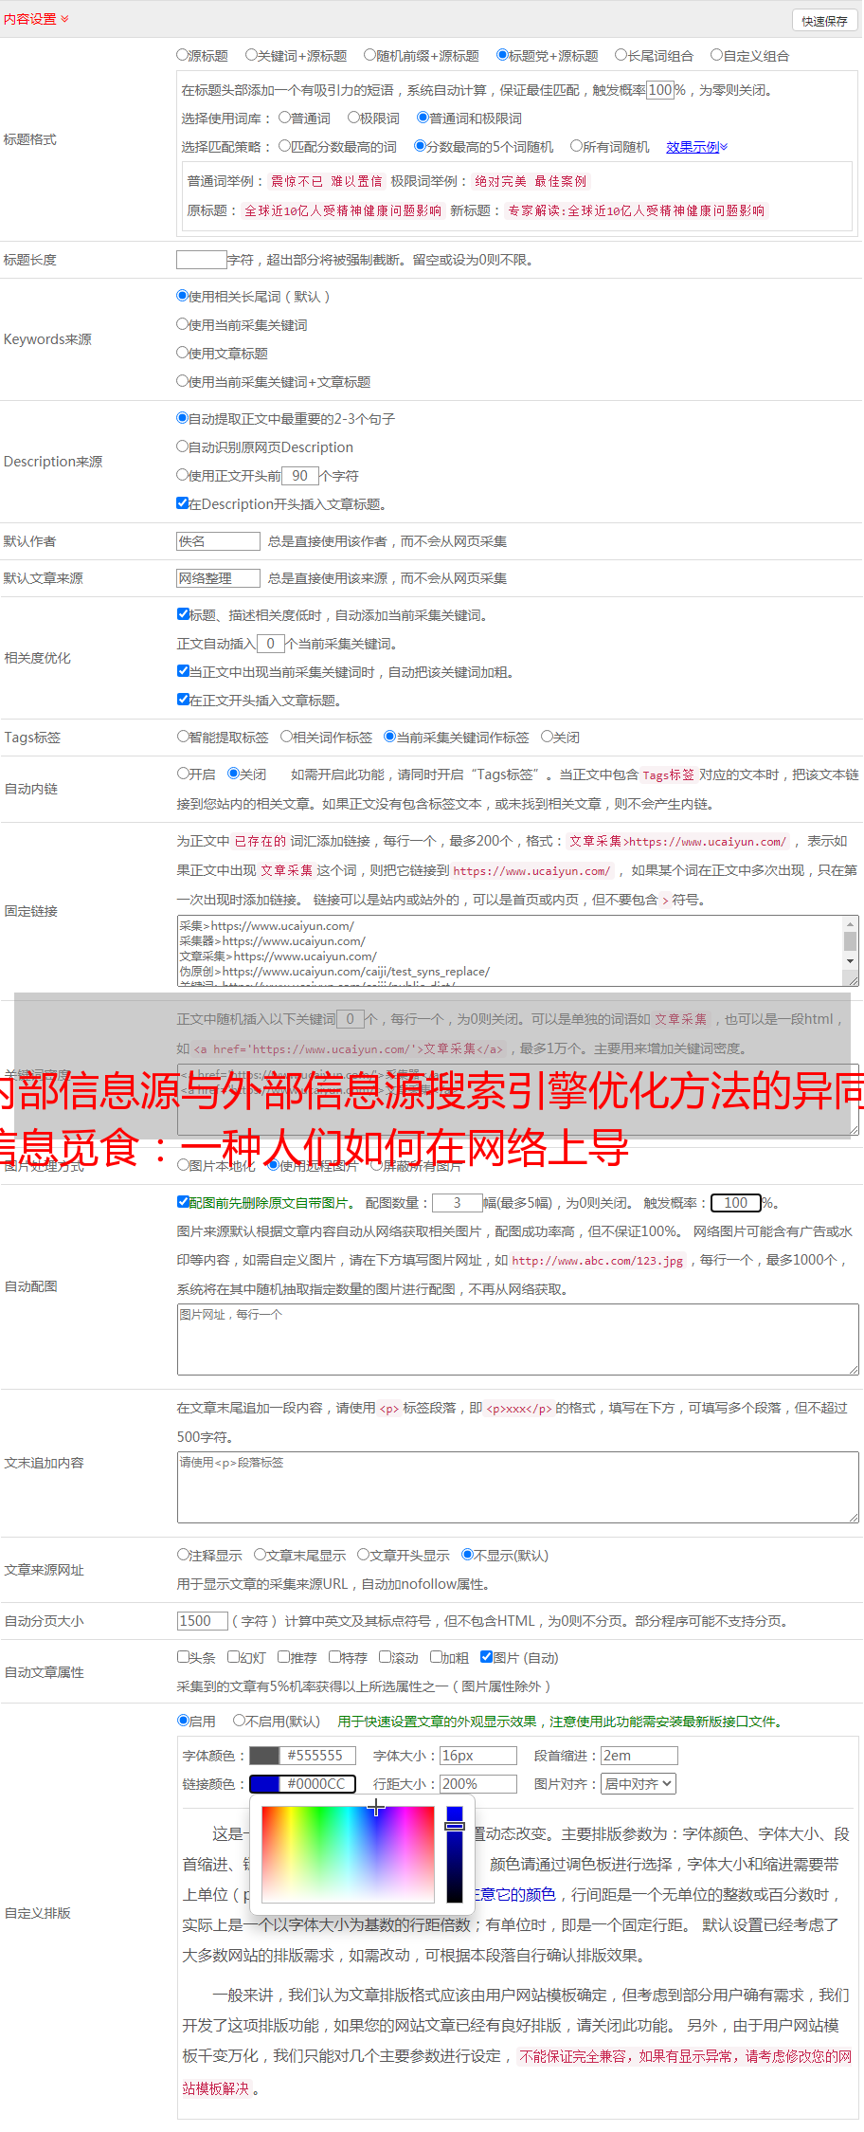Check the 加粗 article attribute

coord(436,1657)
